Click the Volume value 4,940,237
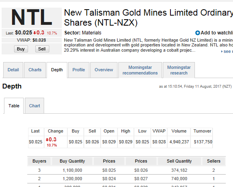233x187 pixels. coord(179,142)
